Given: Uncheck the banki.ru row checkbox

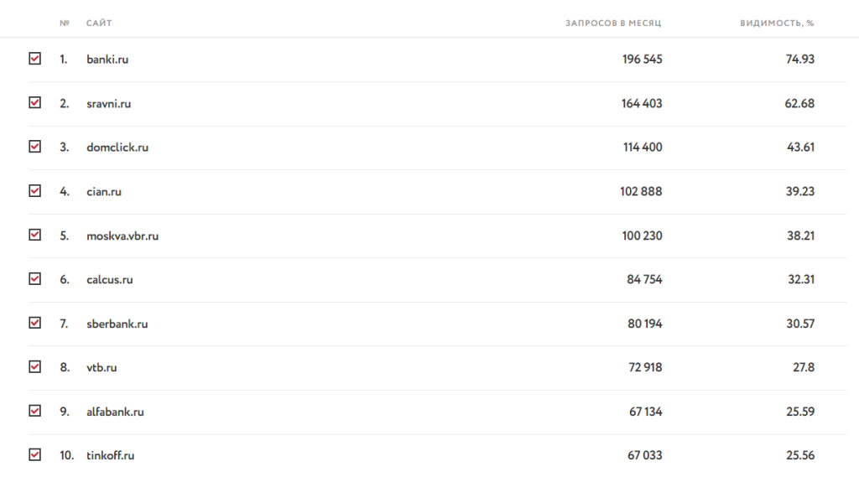Looking at the screenshot, I should 34,59.
